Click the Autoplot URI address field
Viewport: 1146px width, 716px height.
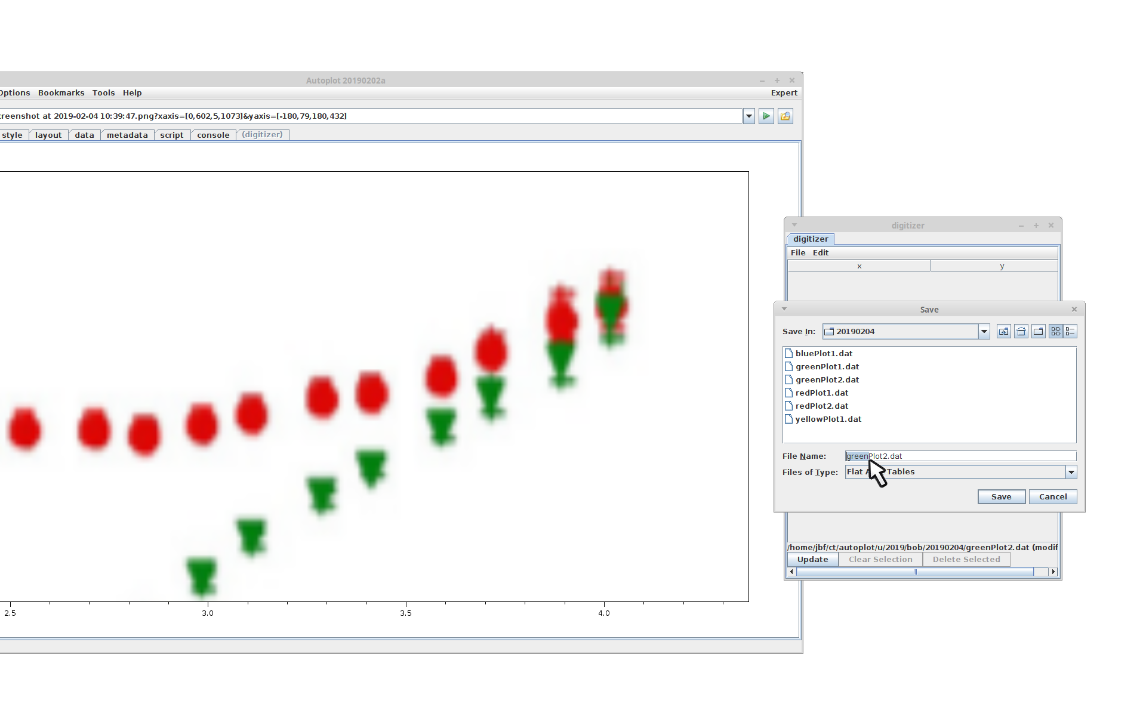point(371,116)
